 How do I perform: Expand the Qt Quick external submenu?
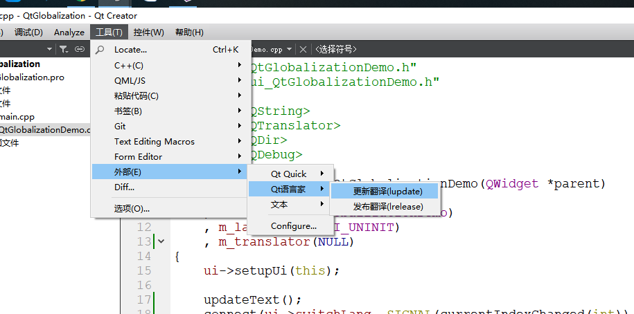click(290, 174)
